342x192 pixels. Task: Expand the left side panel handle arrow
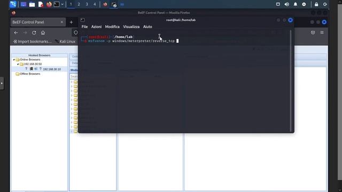click(2, 83)
